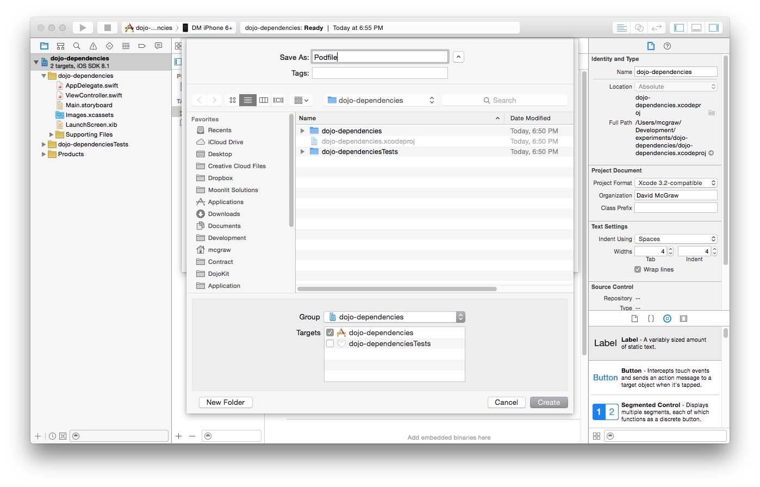Select Development in Favorites sidebar

tap(227, 238)
